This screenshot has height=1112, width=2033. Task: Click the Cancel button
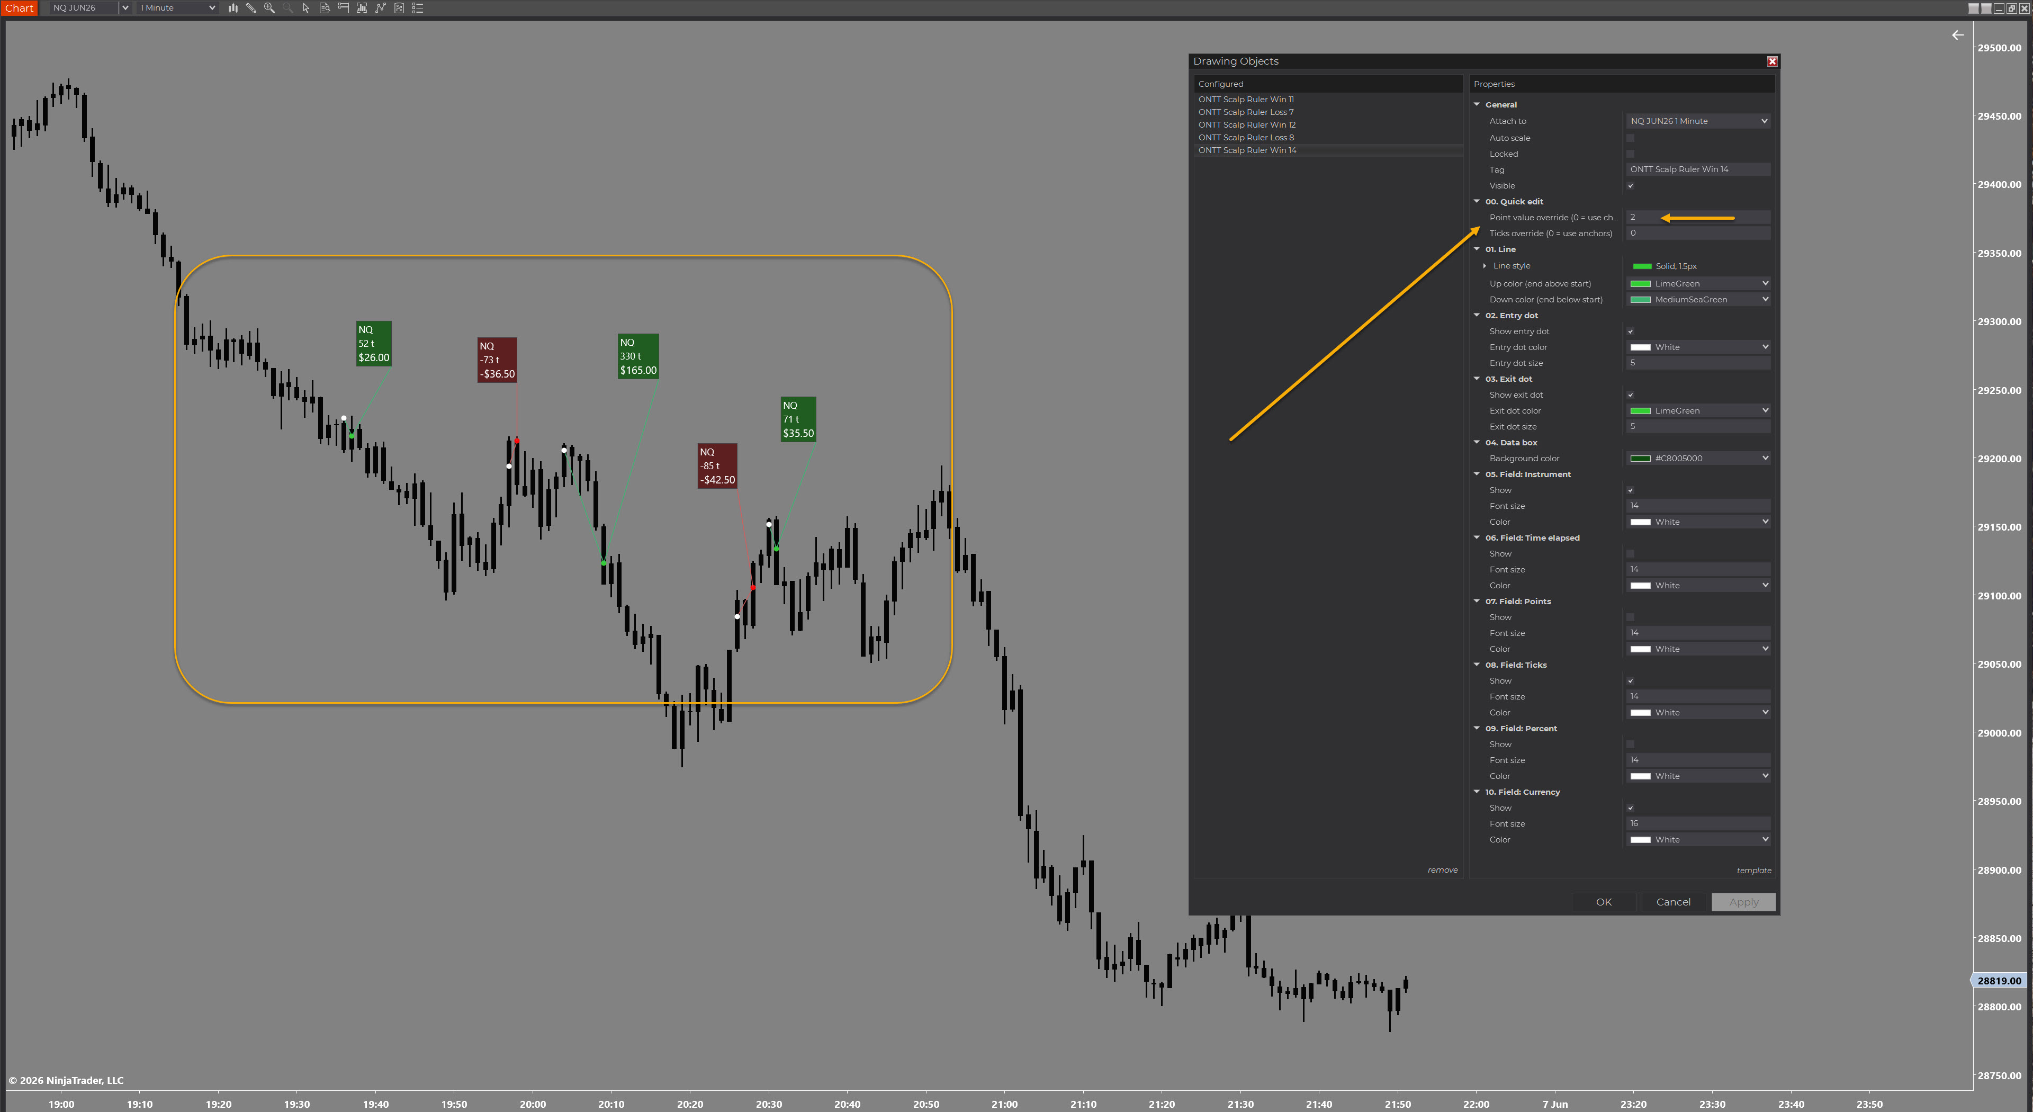coord(1673,902)
